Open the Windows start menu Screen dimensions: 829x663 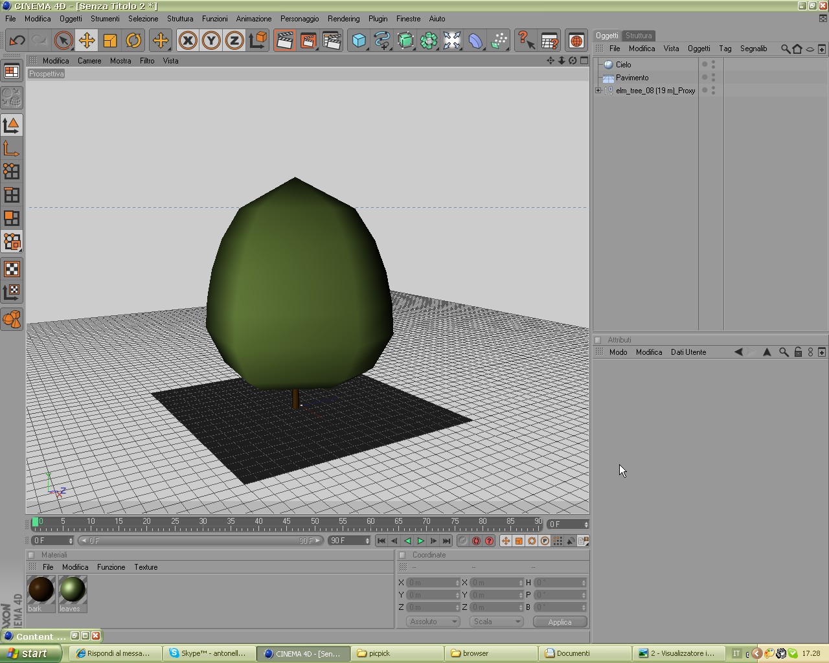click(30, 653)
